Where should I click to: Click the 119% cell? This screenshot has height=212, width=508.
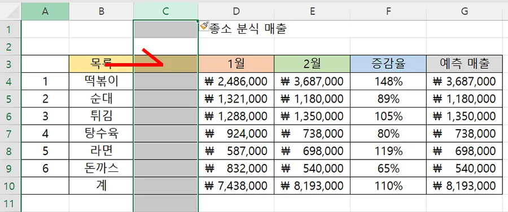pos(388,151)
